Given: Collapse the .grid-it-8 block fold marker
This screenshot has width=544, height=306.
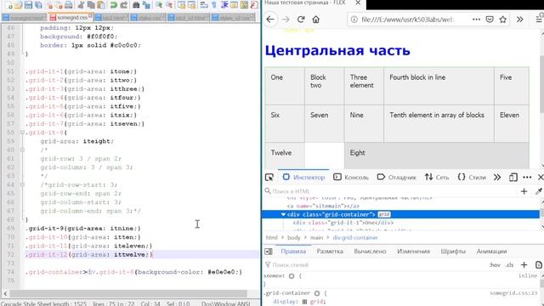Looking at the screenshot, I should [x=22, y=133].
